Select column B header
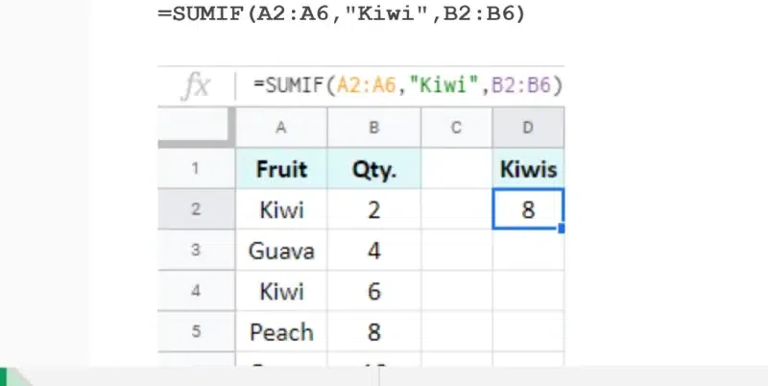768x386 pixels. pyautogui.click(x=373, y=128)
